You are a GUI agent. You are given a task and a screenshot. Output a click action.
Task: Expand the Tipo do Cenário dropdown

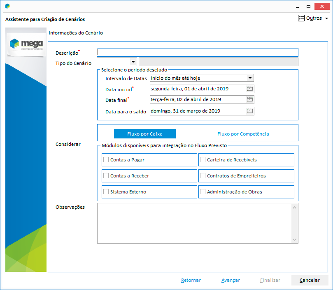tap(133, 62)
